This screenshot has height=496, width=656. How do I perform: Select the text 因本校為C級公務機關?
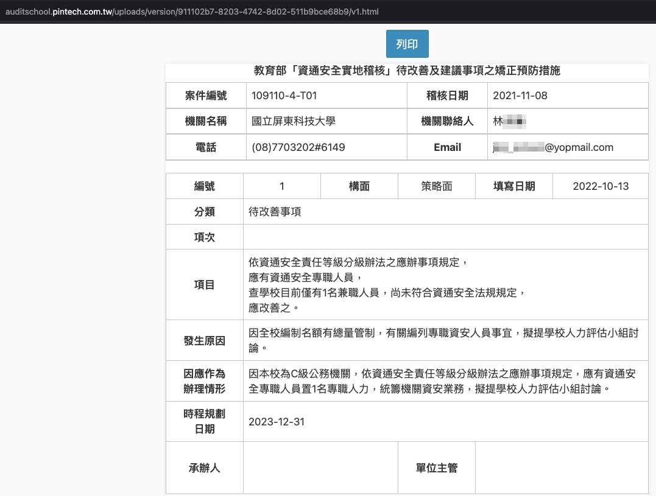click(x=299, y=374)
